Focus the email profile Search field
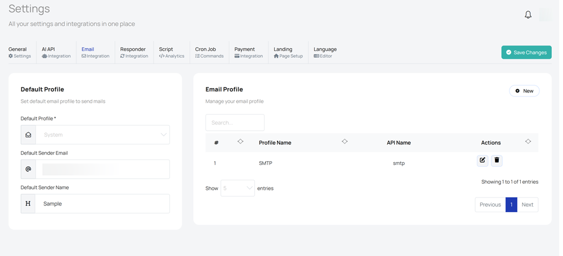Image resolution: width=563 pixels, height=256 pixels. (x=235, y=122)
